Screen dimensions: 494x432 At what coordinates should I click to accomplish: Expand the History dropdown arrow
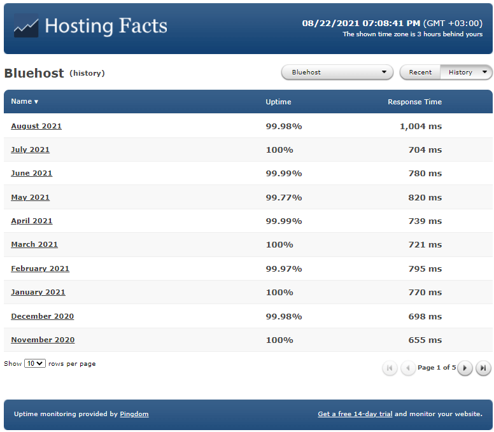[484, 72]
